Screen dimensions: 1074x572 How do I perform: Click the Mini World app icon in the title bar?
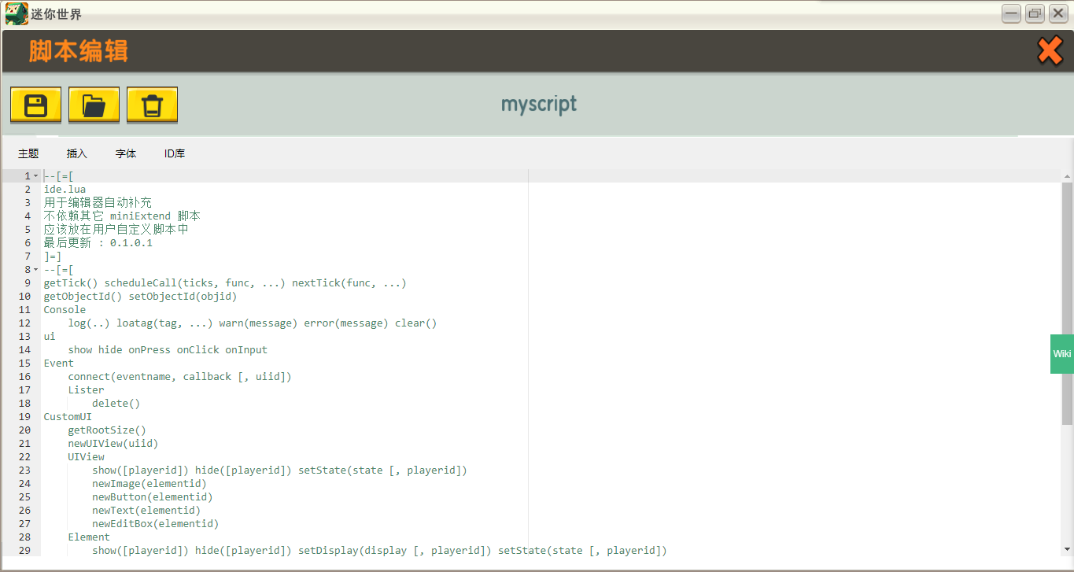(x=17, y=14)
